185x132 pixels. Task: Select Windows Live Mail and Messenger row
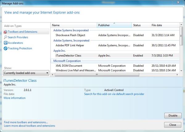coord(115,70)
